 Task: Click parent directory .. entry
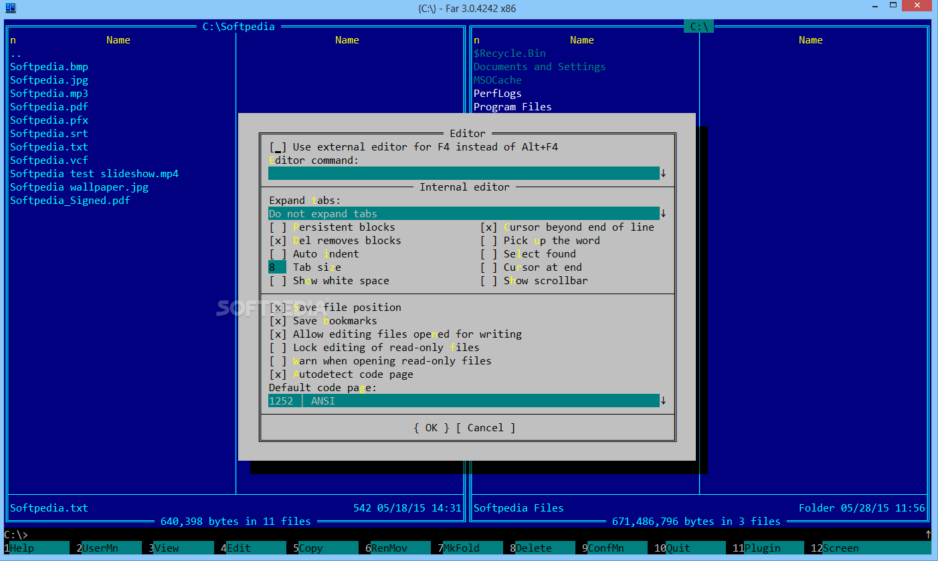coord(16,53)
